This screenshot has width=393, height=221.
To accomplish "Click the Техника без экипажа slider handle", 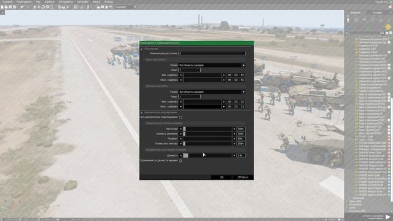I will (x=184, y=144).
